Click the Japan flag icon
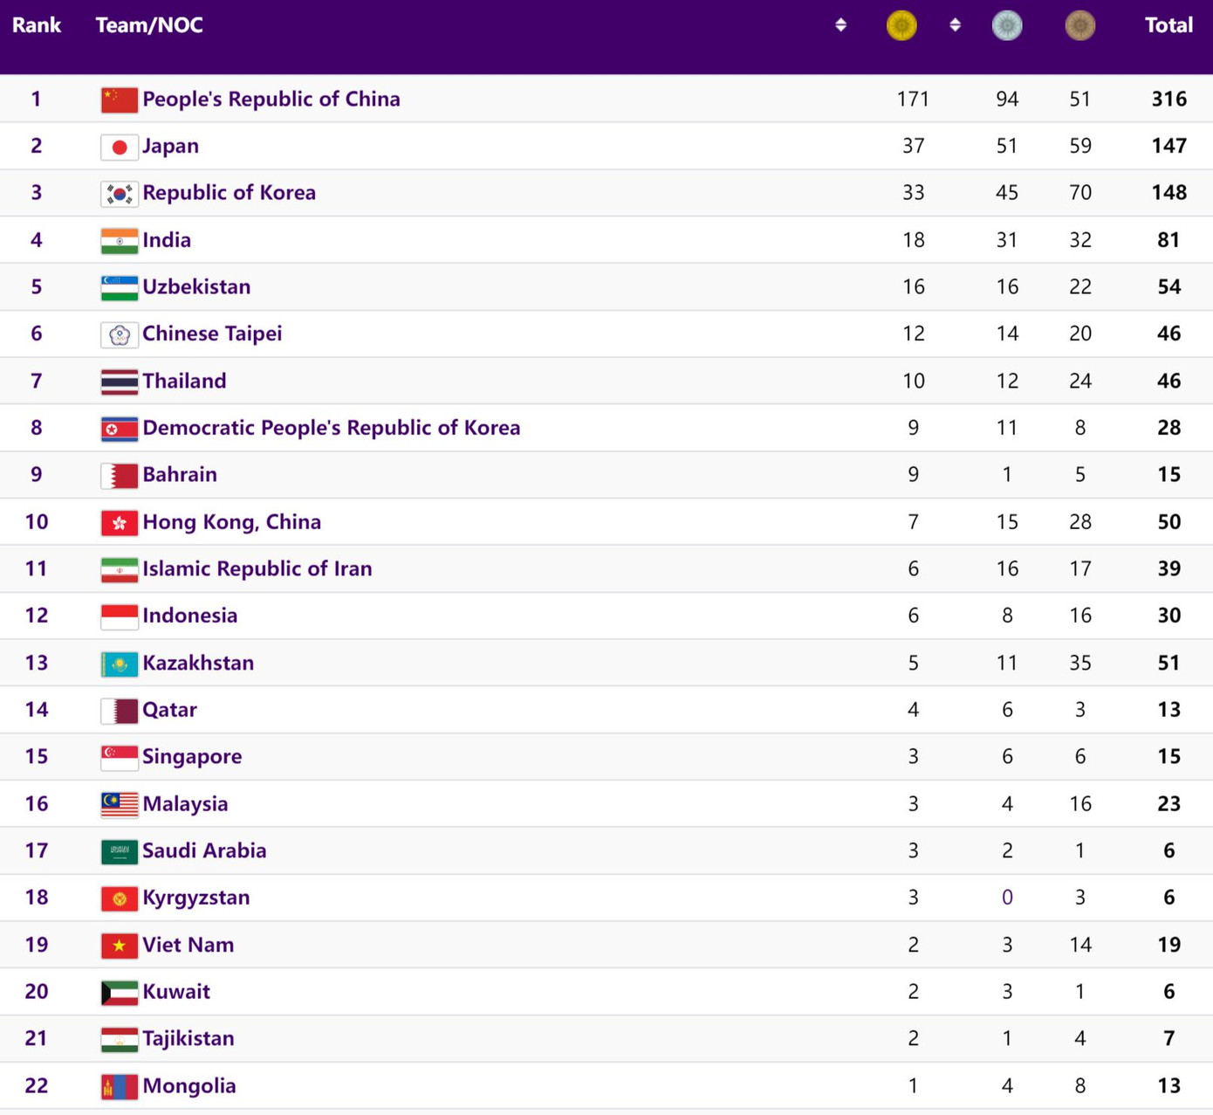Screen dimensions: 1213x1115 (119, 147)
